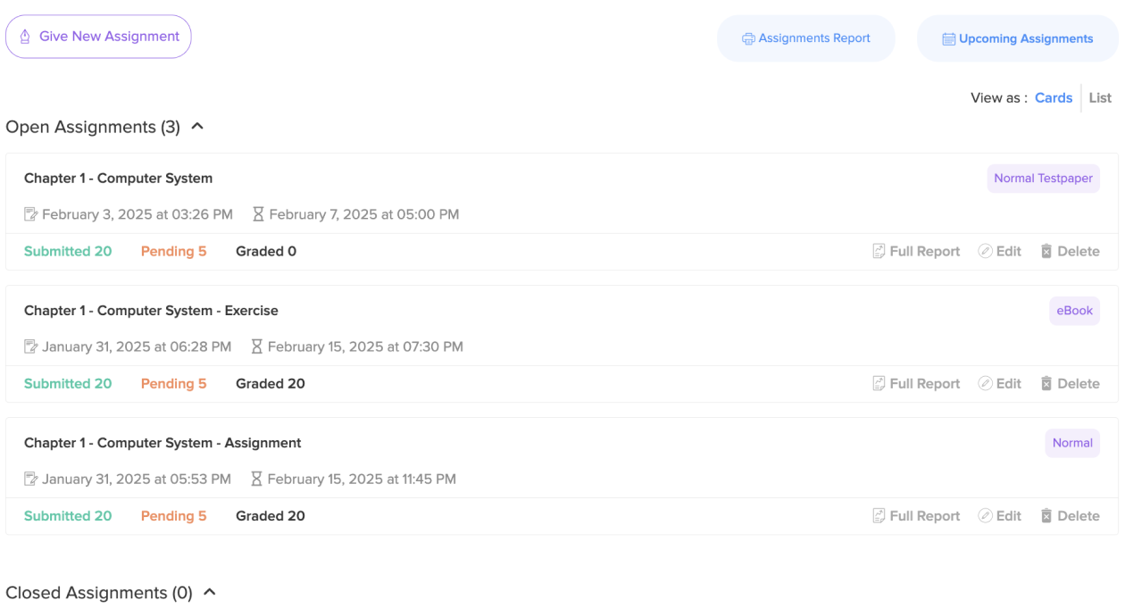Click the Normal Testpaper tag
Viewport: 1125px width, 609px height.
tap(1043, 179)
